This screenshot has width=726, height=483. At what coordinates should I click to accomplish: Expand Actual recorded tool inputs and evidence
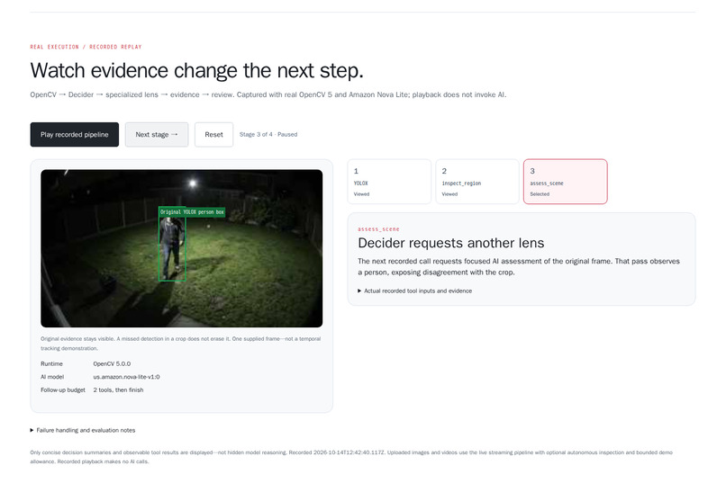click(415, 291)
